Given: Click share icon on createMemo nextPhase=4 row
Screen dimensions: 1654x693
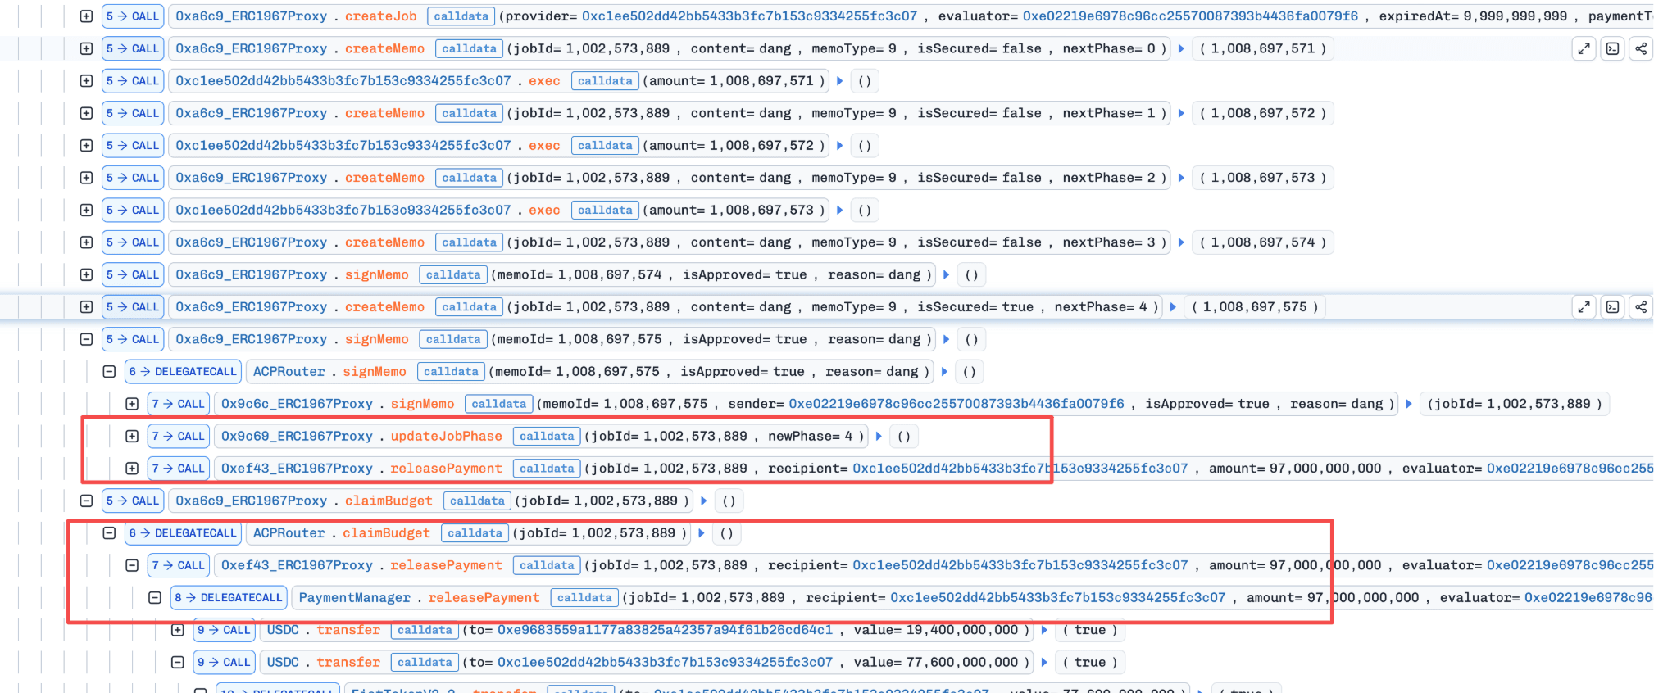Looking at the screenshot, I should click(1641, 307).
